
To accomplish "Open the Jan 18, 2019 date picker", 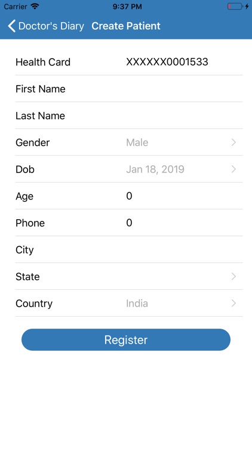I will coord(155,169).
